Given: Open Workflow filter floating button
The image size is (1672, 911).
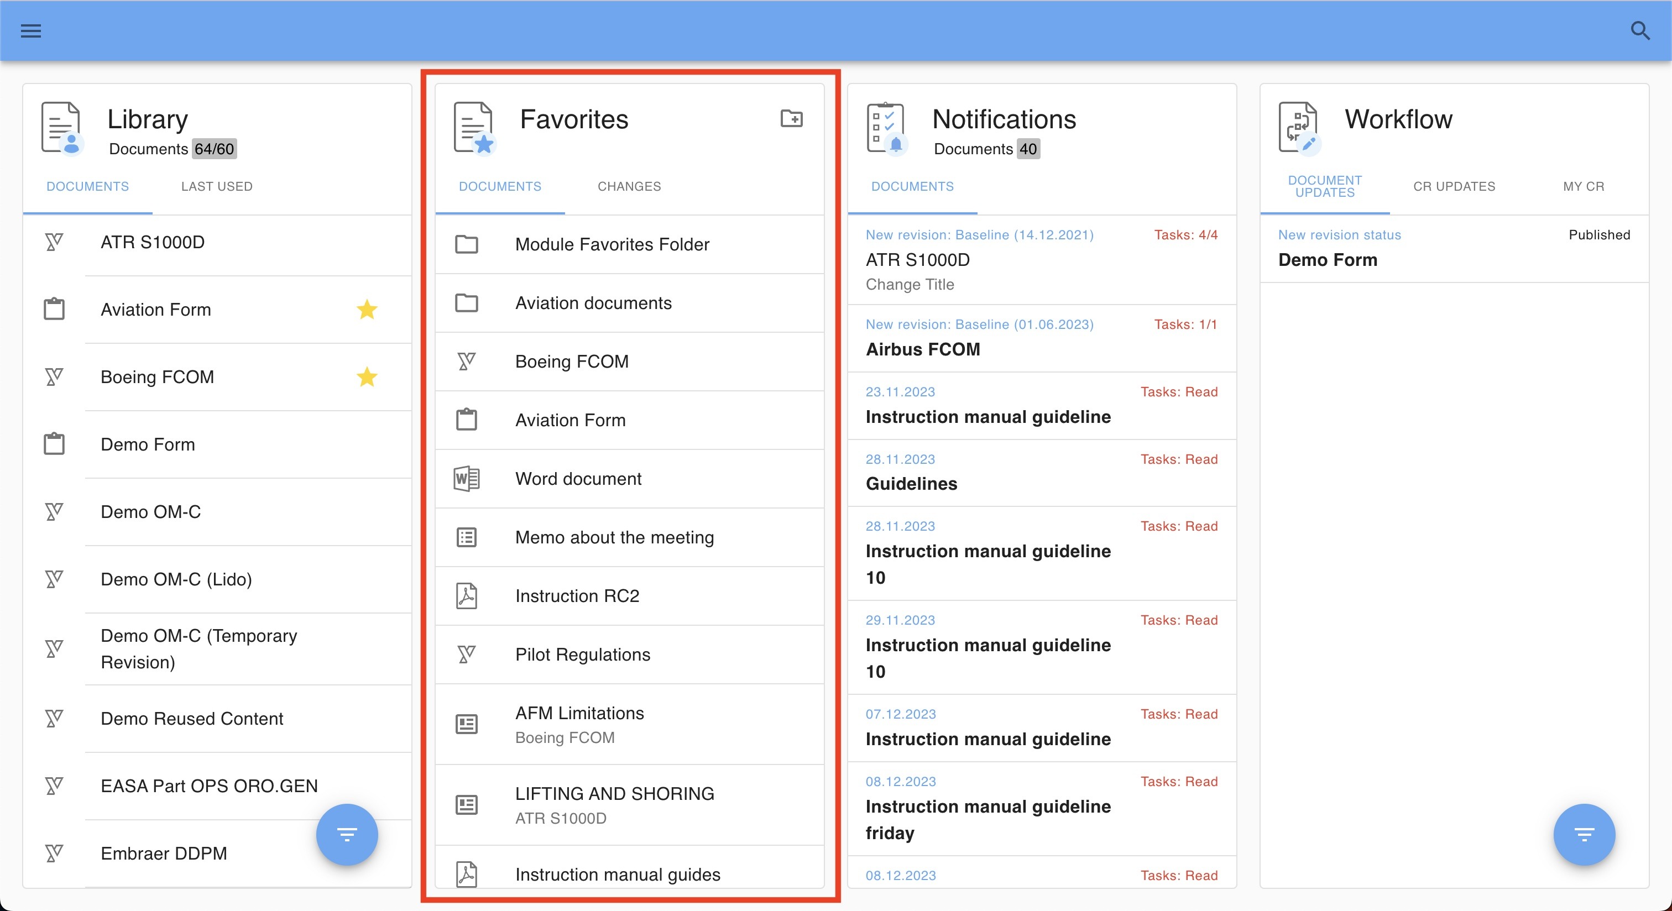Looking at the screenshot, I should 1584,834.
